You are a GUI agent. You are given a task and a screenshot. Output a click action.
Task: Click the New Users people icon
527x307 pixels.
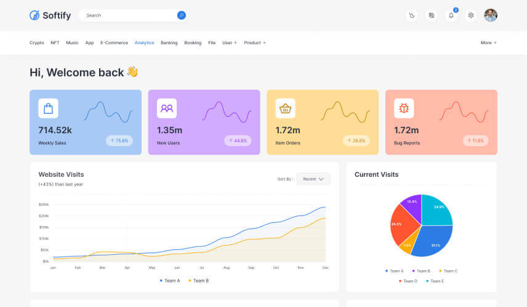pos(167,108)
